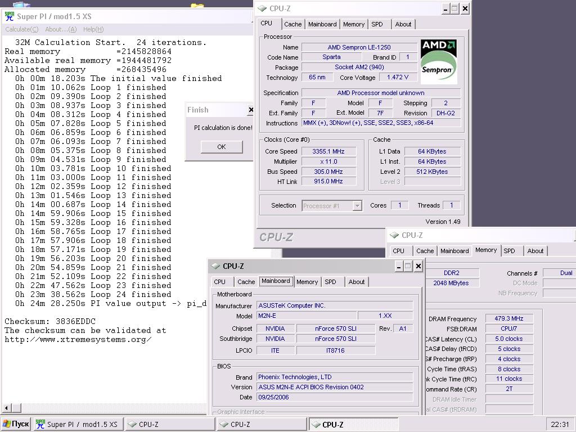The width and height of the screenshot is (576, 432).
Task: Click the Loop 24 finished line in Super PI
Action: [x=93, y=295]
